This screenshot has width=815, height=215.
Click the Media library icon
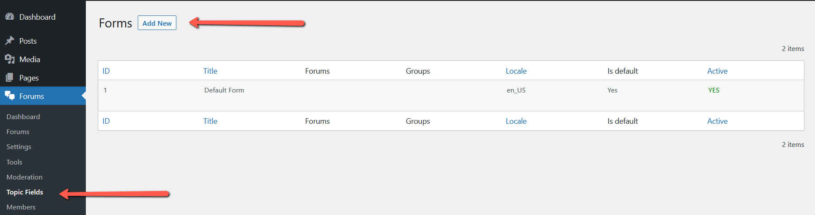(9, 59)
